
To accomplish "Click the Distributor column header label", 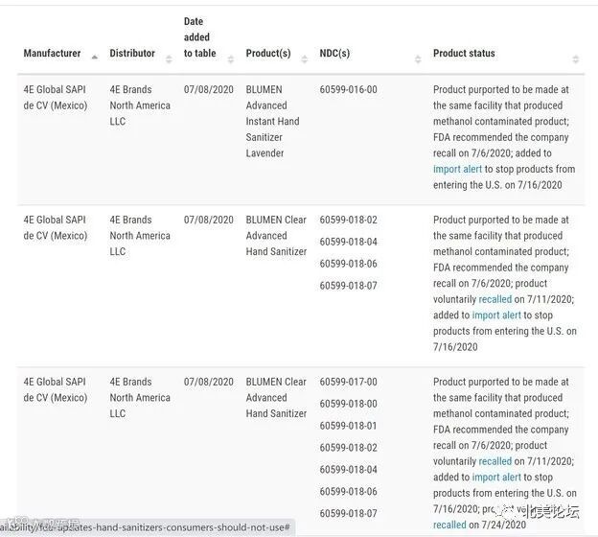I will (x=132, y=54).
